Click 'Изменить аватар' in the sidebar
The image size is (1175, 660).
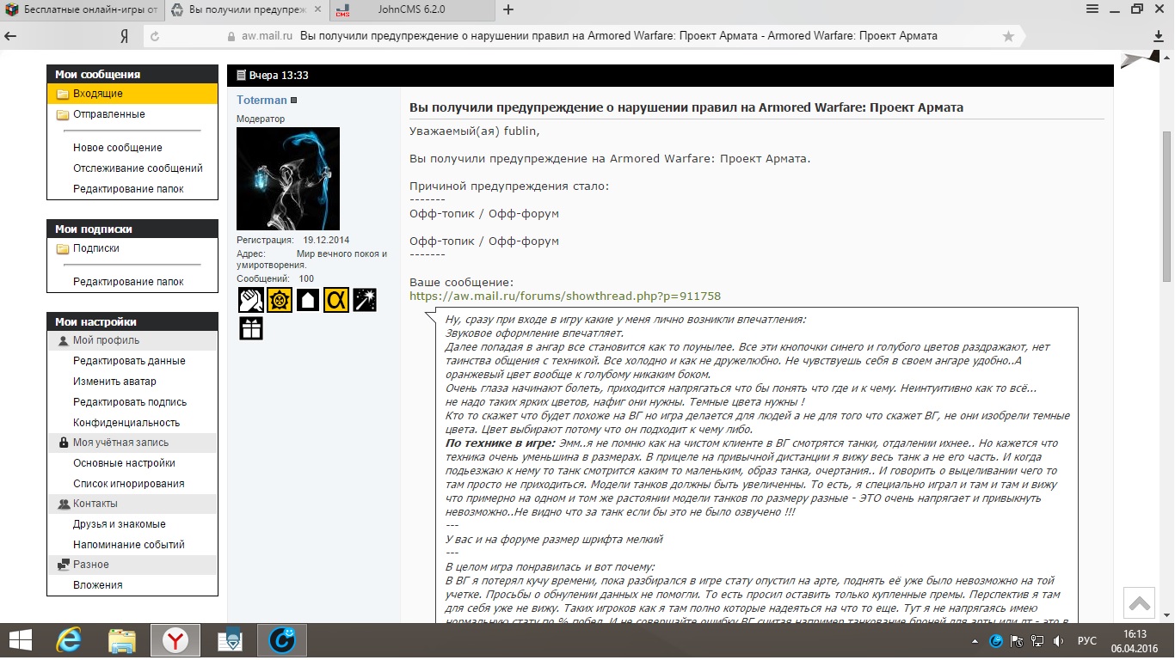(114, 382)
